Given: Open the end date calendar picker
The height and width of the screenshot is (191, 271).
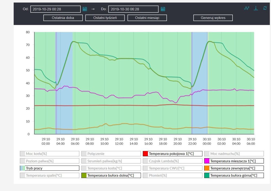Looking at the screenshot, I should pos(163,9).
